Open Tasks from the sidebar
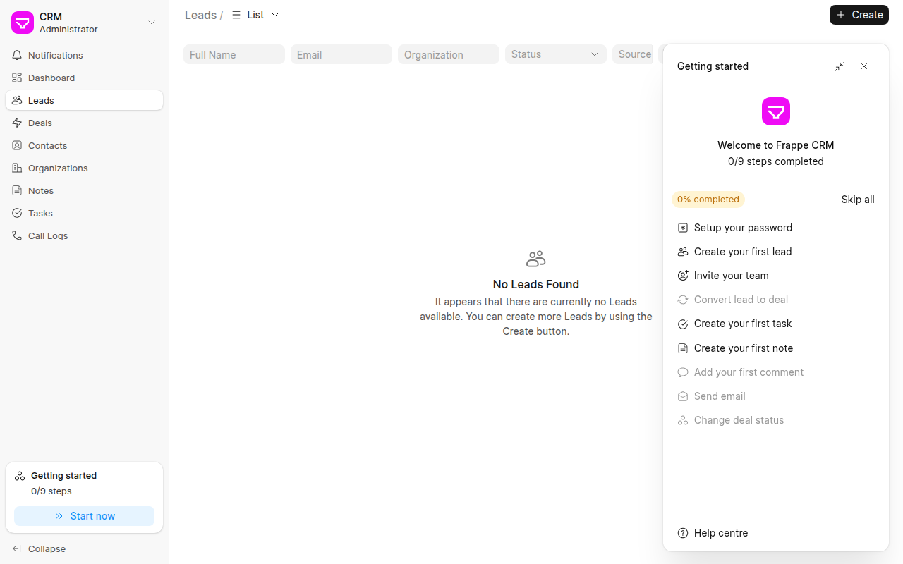The image size is (903, 564). tap(84, 213)
